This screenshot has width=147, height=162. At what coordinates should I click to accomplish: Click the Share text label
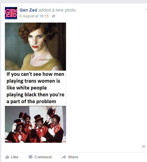coord(73,157)
